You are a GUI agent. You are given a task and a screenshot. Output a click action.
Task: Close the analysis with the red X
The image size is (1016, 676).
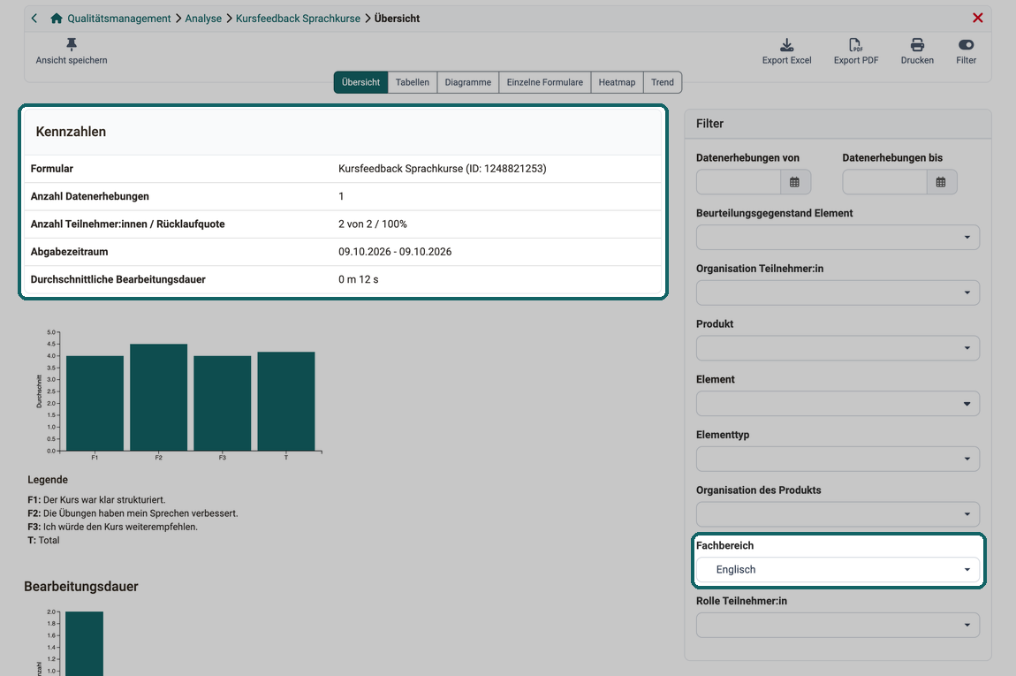point(978,19)
